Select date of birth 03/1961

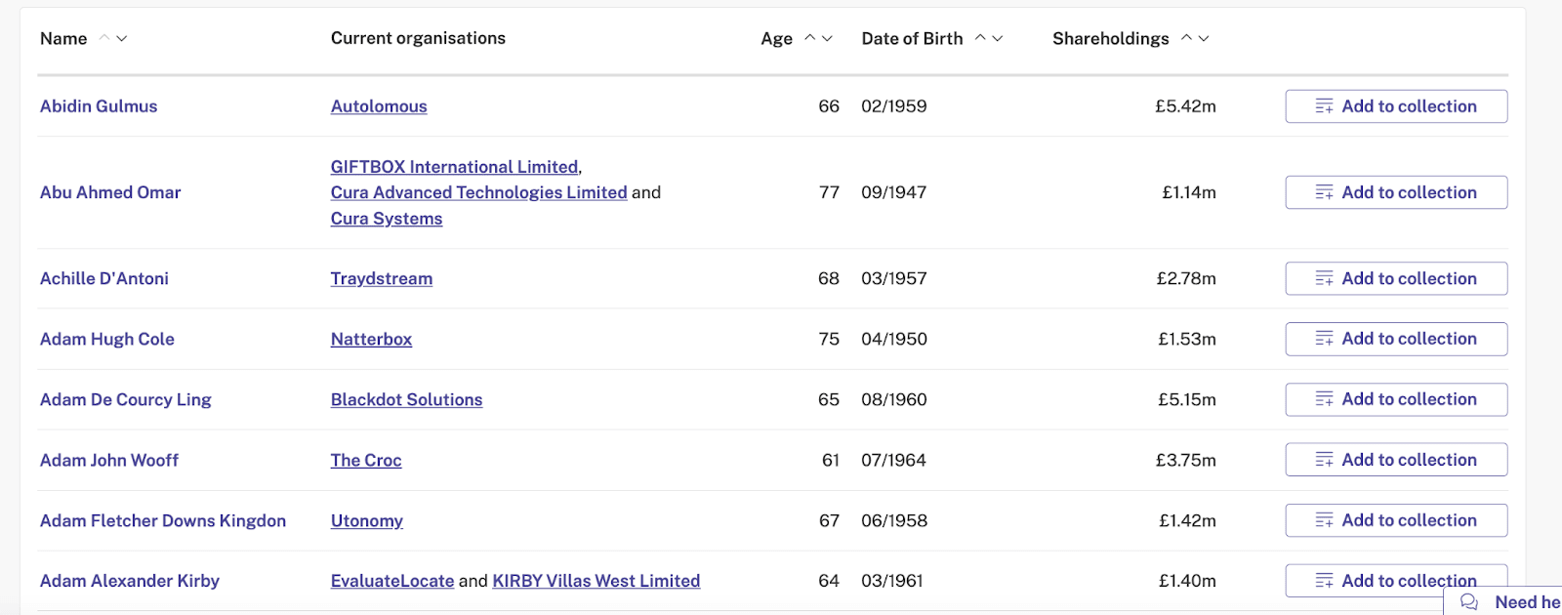(892, 581)
